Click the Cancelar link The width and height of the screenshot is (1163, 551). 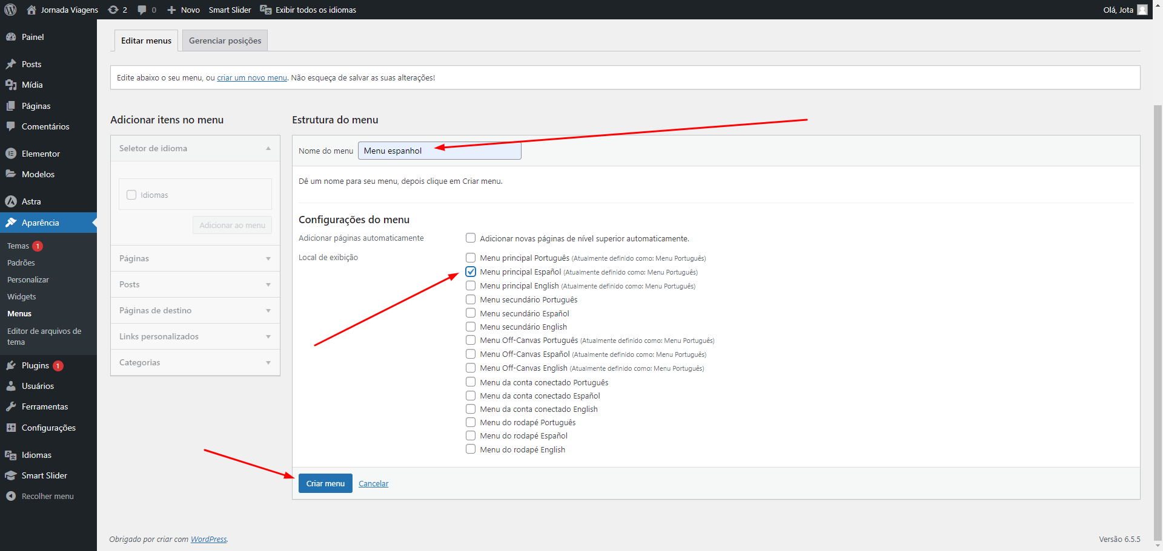pos(373,483)
